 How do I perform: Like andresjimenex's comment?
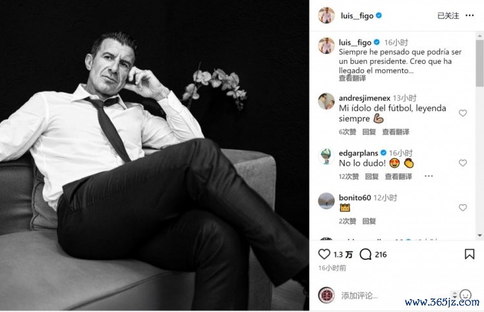pos(463,113)
